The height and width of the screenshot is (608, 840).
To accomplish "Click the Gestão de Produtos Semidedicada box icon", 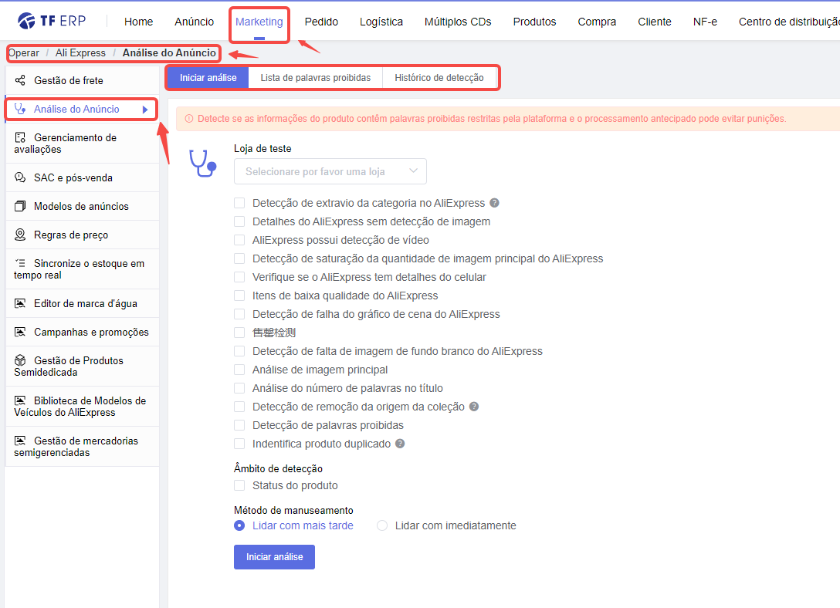I will (20, 360).
